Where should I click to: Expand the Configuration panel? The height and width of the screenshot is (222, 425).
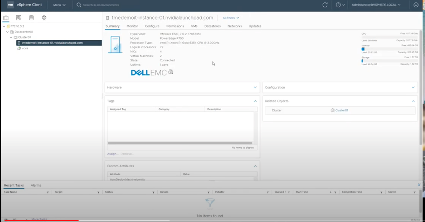(413, 87)
